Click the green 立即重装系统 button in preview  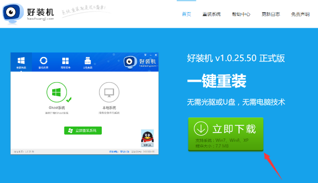pos(83,131)
